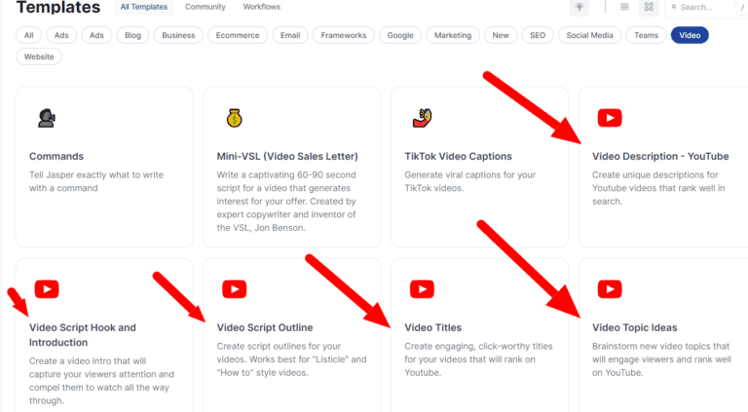Open the Commands template title

tap(56, 157)
